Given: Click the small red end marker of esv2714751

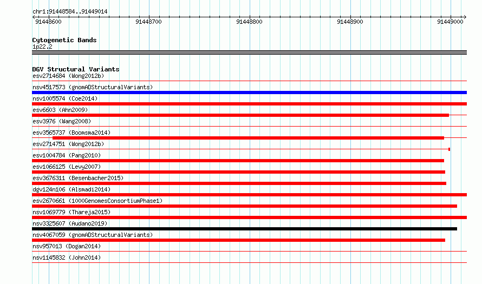Looking at the screenshot, I should [x=449, y=149].
